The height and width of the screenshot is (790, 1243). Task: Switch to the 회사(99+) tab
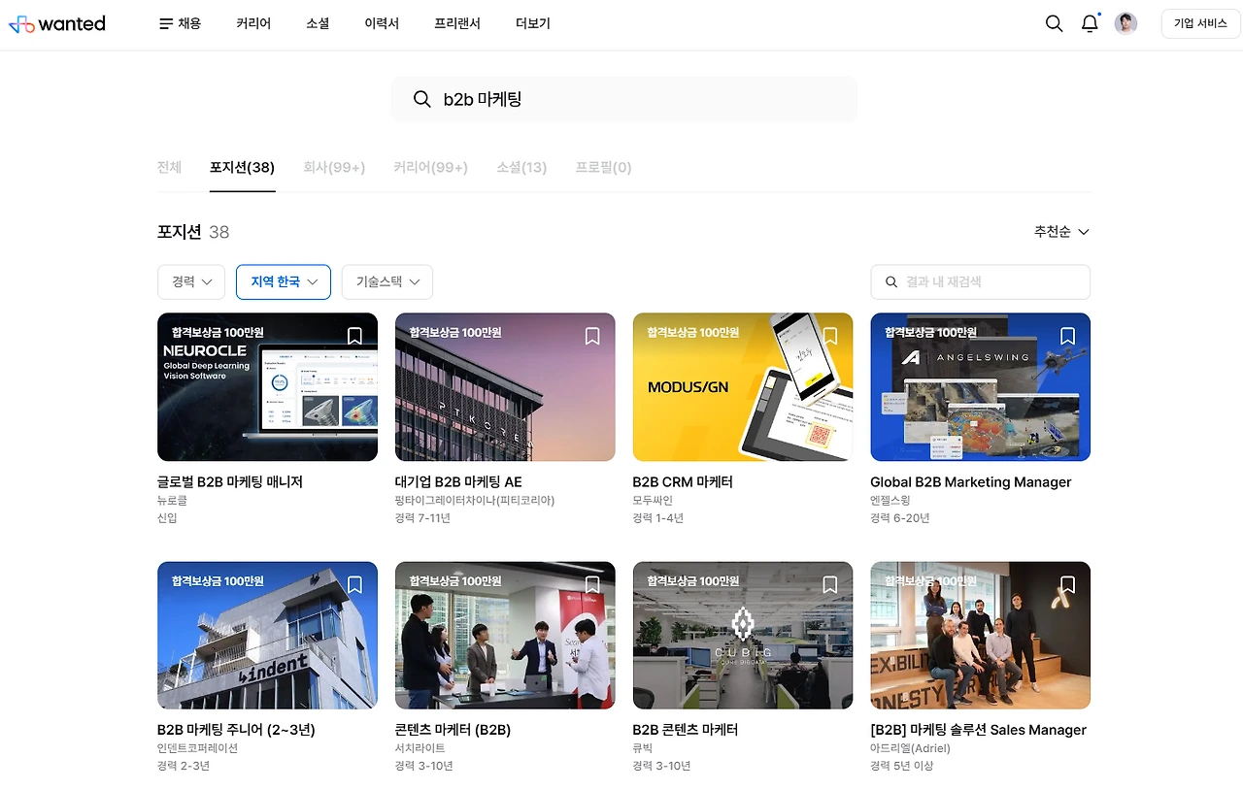334,167
